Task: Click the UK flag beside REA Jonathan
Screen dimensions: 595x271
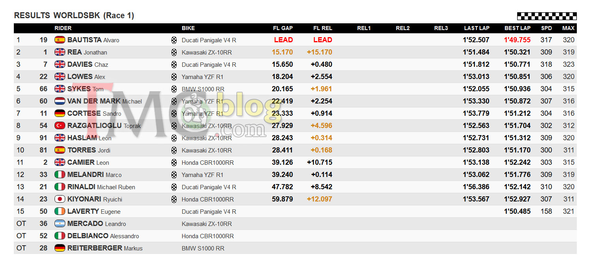Action: pos(60,52)
